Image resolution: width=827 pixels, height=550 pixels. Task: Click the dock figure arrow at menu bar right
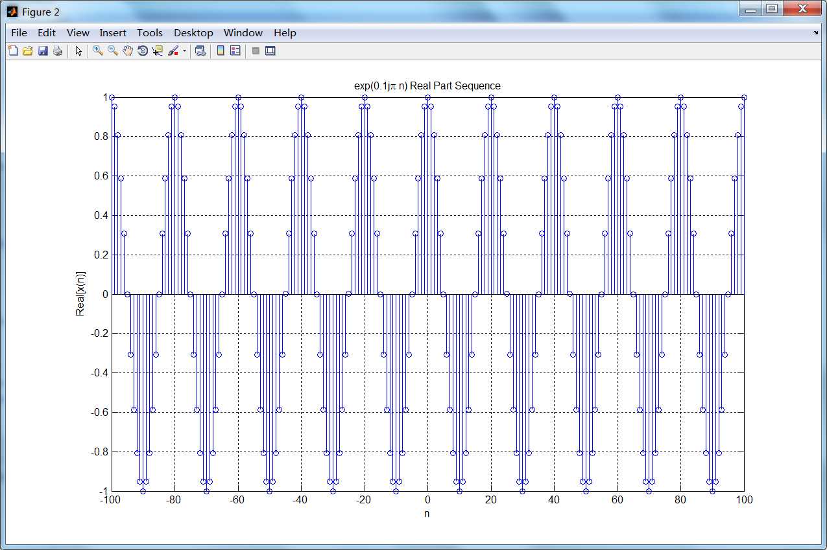816,32
